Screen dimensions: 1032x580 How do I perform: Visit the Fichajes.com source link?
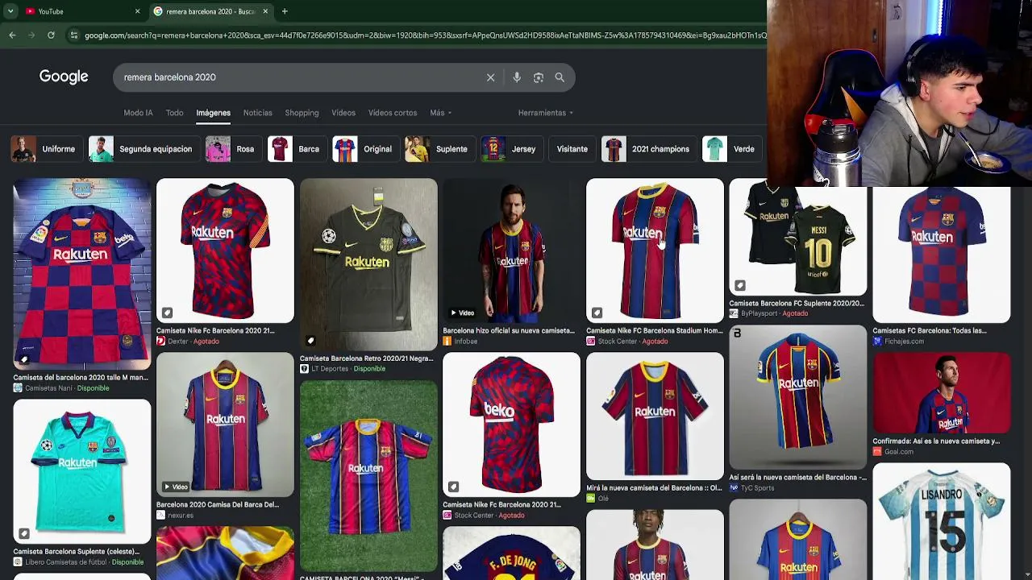click(x=904, y=342)
